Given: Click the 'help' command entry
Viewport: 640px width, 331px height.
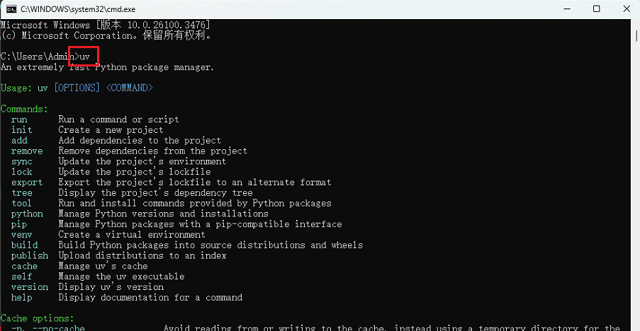Looking at the screenshot, I should tap(22, 298).
